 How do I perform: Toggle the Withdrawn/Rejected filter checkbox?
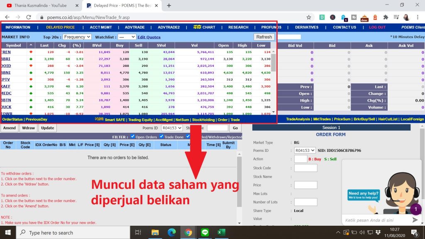188,137
